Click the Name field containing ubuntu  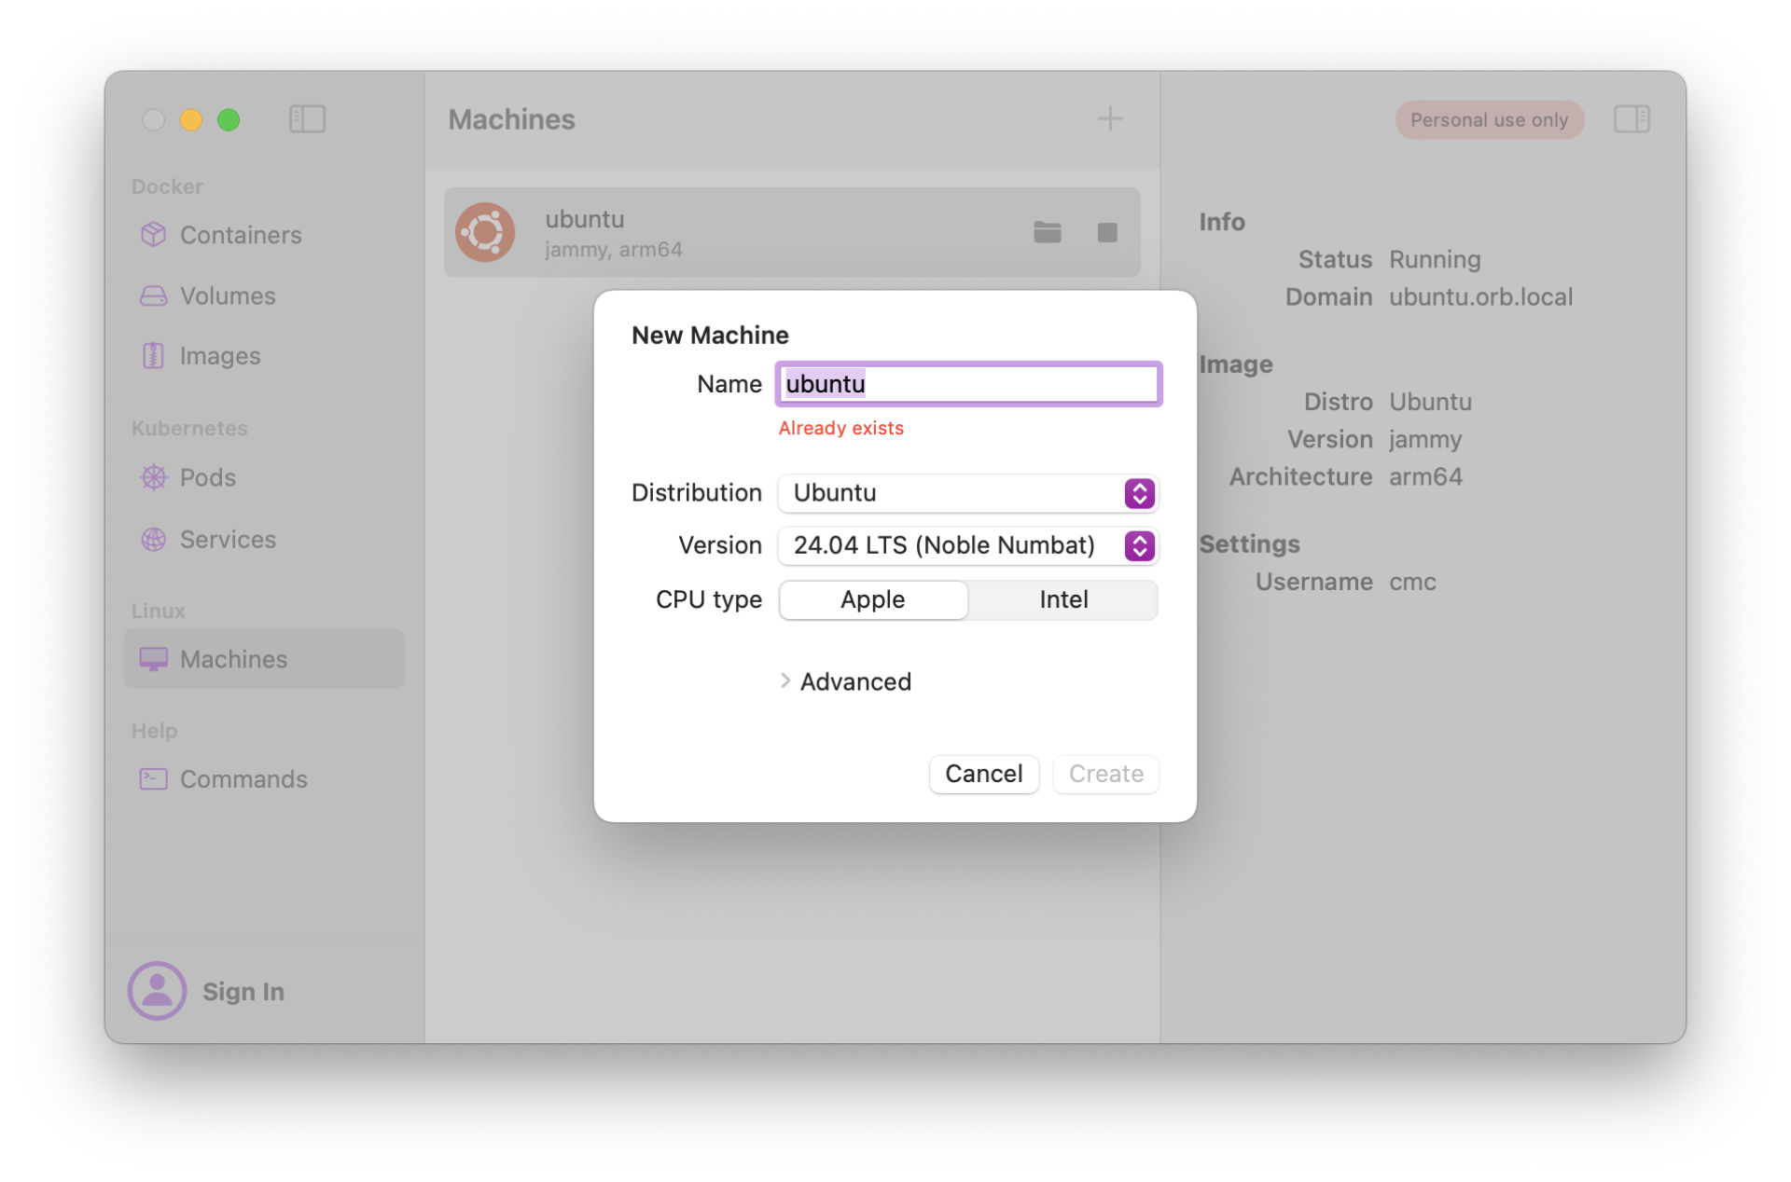coord(968,383)
